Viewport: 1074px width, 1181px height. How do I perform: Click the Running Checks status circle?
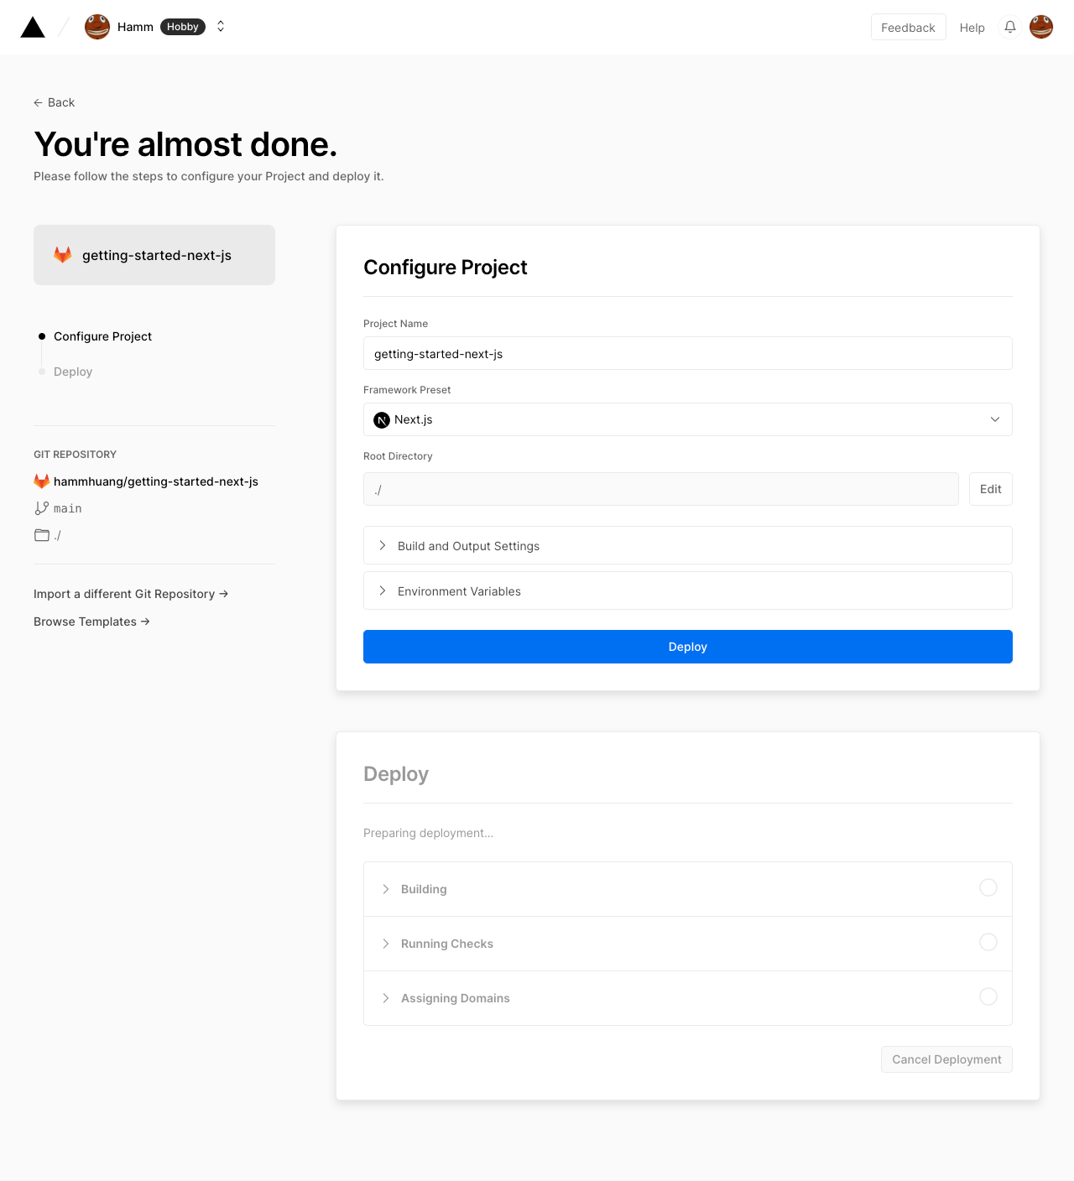[988, 942]
